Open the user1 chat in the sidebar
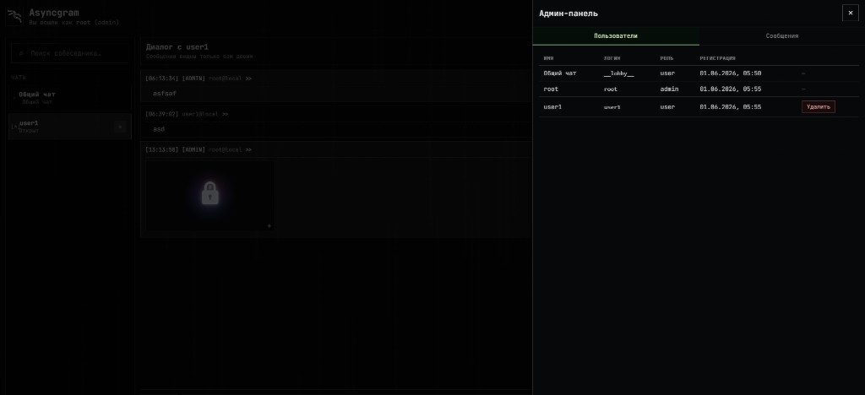The image size is (865, 395). click(x=71, y=127)
